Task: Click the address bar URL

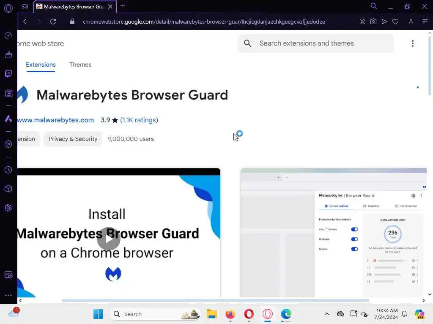Action: pyautogui.click(x=204, y=22)
